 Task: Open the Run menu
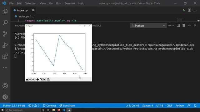58,3
